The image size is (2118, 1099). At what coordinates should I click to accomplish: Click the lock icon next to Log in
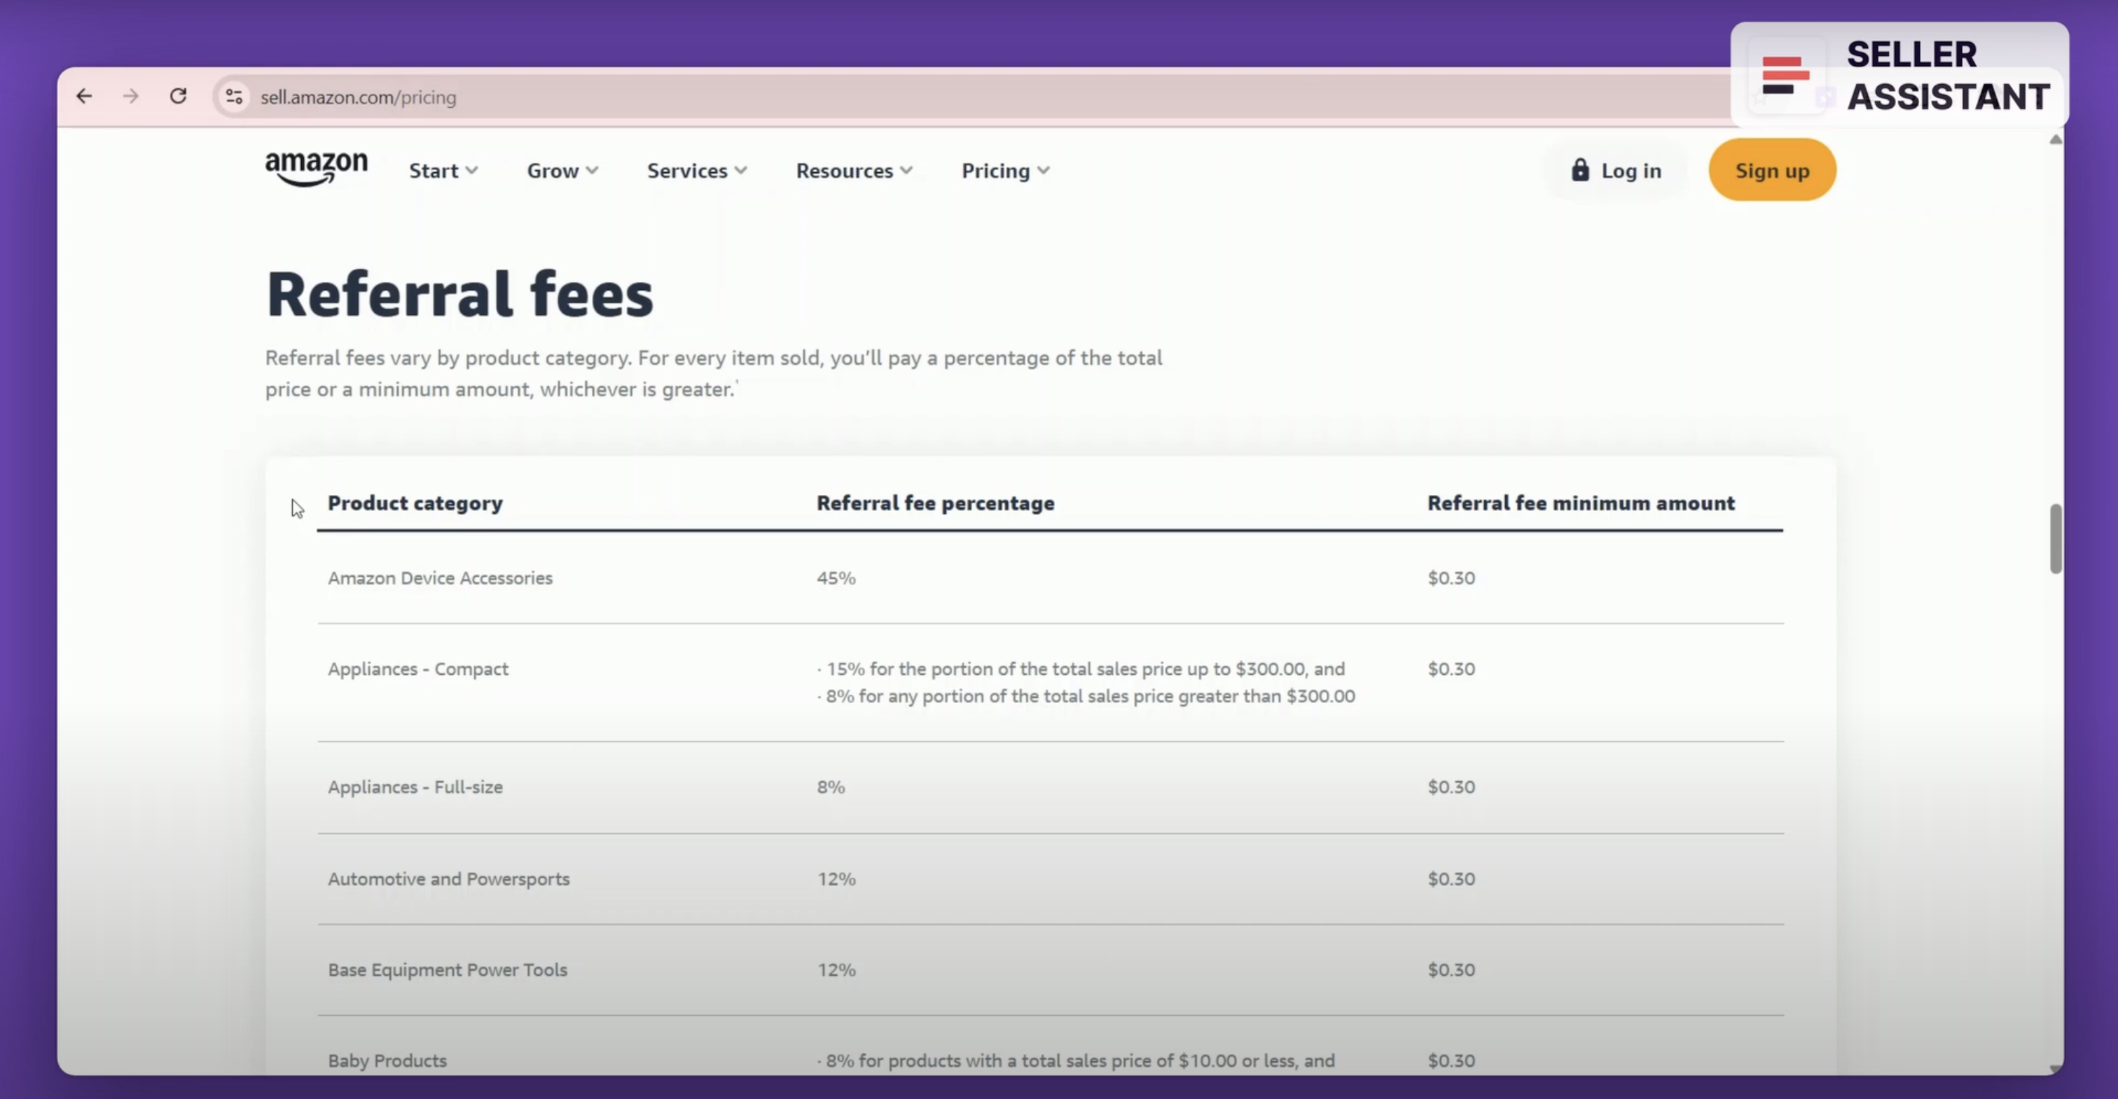pyautogui.click(x=1579, y=170)
